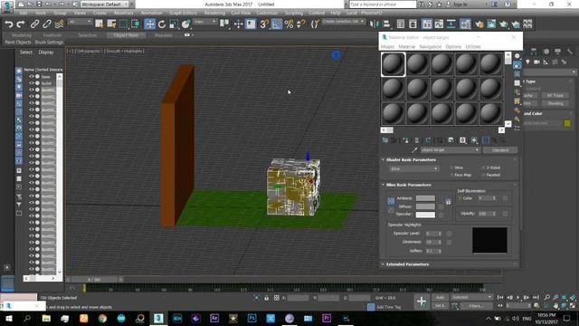Open the Brush Settings panel
Screen dimensions: 579x326
49,43
